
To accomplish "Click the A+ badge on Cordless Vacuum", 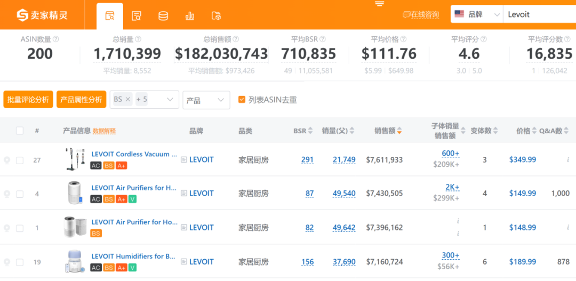I will coord(121,166).
